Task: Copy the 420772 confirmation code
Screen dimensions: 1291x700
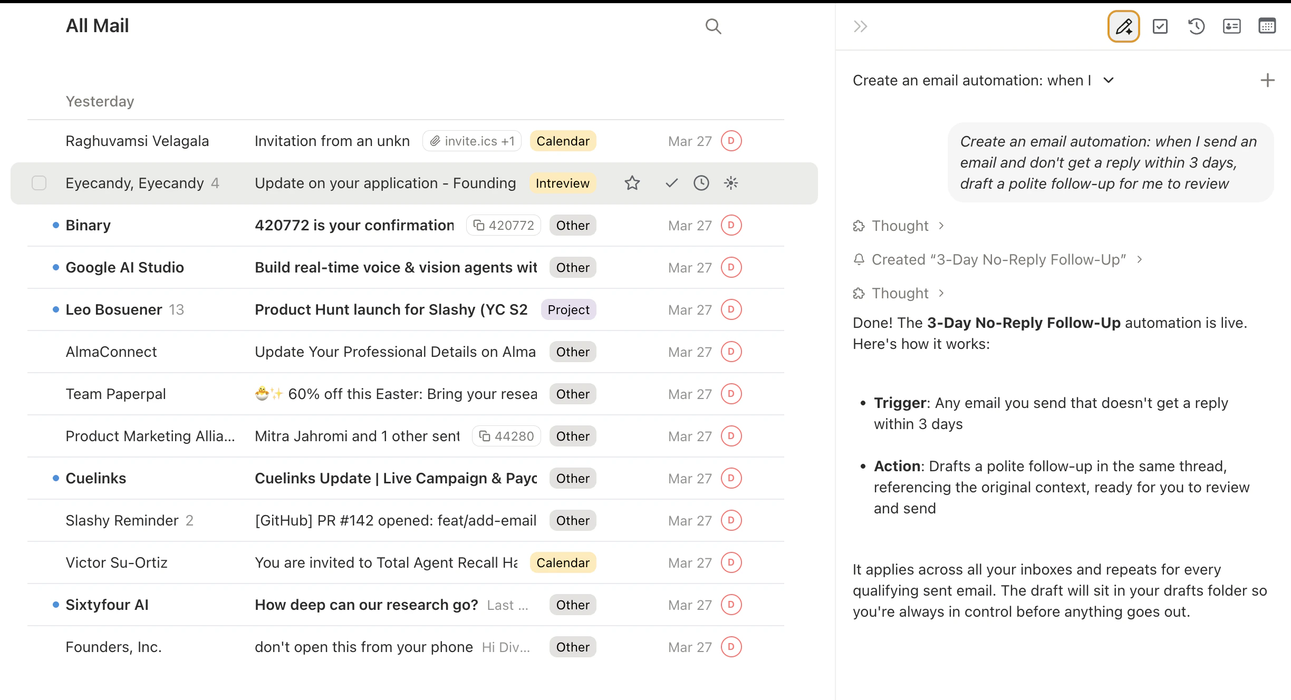Action: point(503,225)
